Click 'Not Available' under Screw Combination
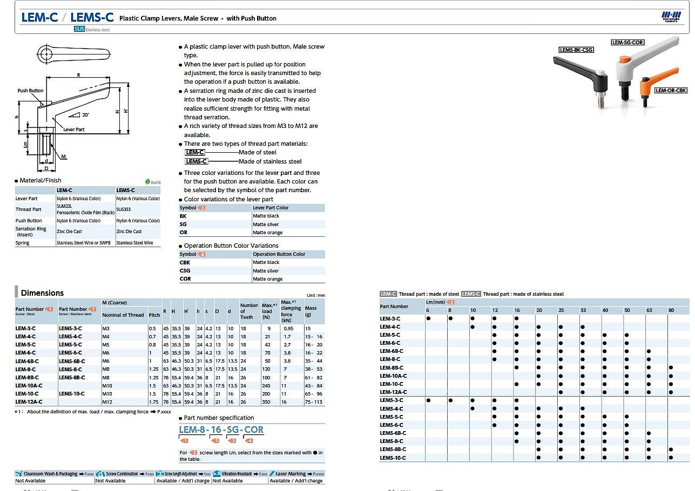Image resolution: width=695 pixels, height=491 pixels. point(111,481)
